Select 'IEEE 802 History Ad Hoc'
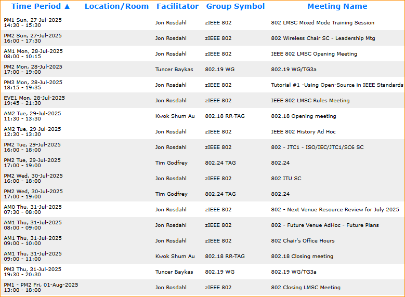This screenshot has height=297, width=405. pyautogui.click(x=303, y=131)
